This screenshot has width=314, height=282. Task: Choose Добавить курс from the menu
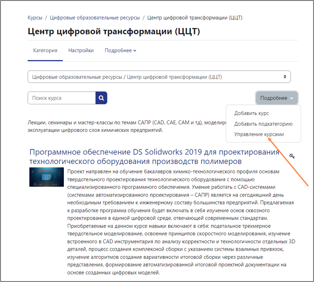tap(252, 113)
